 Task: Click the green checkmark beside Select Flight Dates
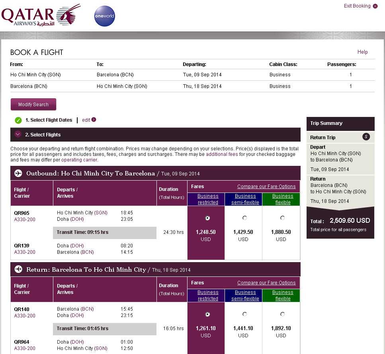pyautogui.click(x=18, y=120)
